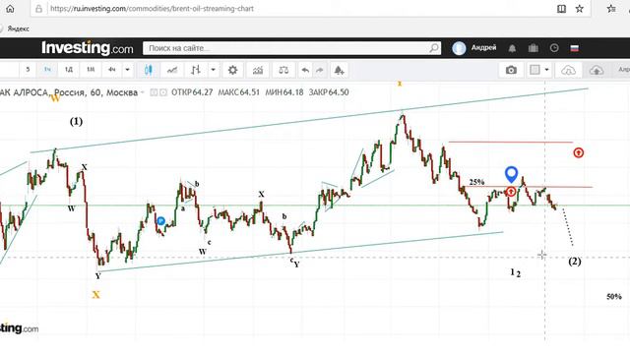Screen dimensions: 630x354
Task: Change site edition via Russian flag
Action: pos(575,48)
